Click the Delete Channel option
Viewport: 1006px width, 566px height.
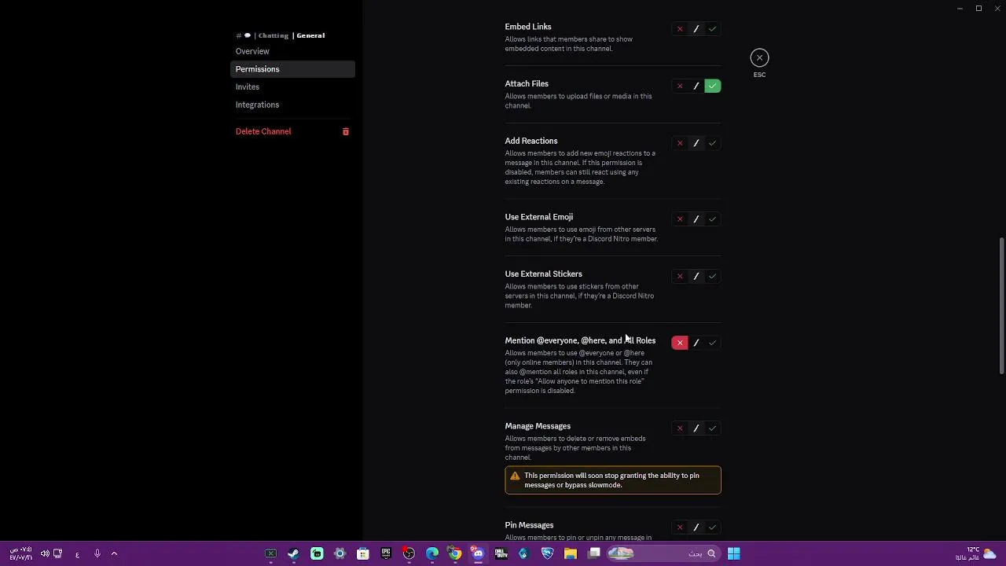(x=292, y=131)
